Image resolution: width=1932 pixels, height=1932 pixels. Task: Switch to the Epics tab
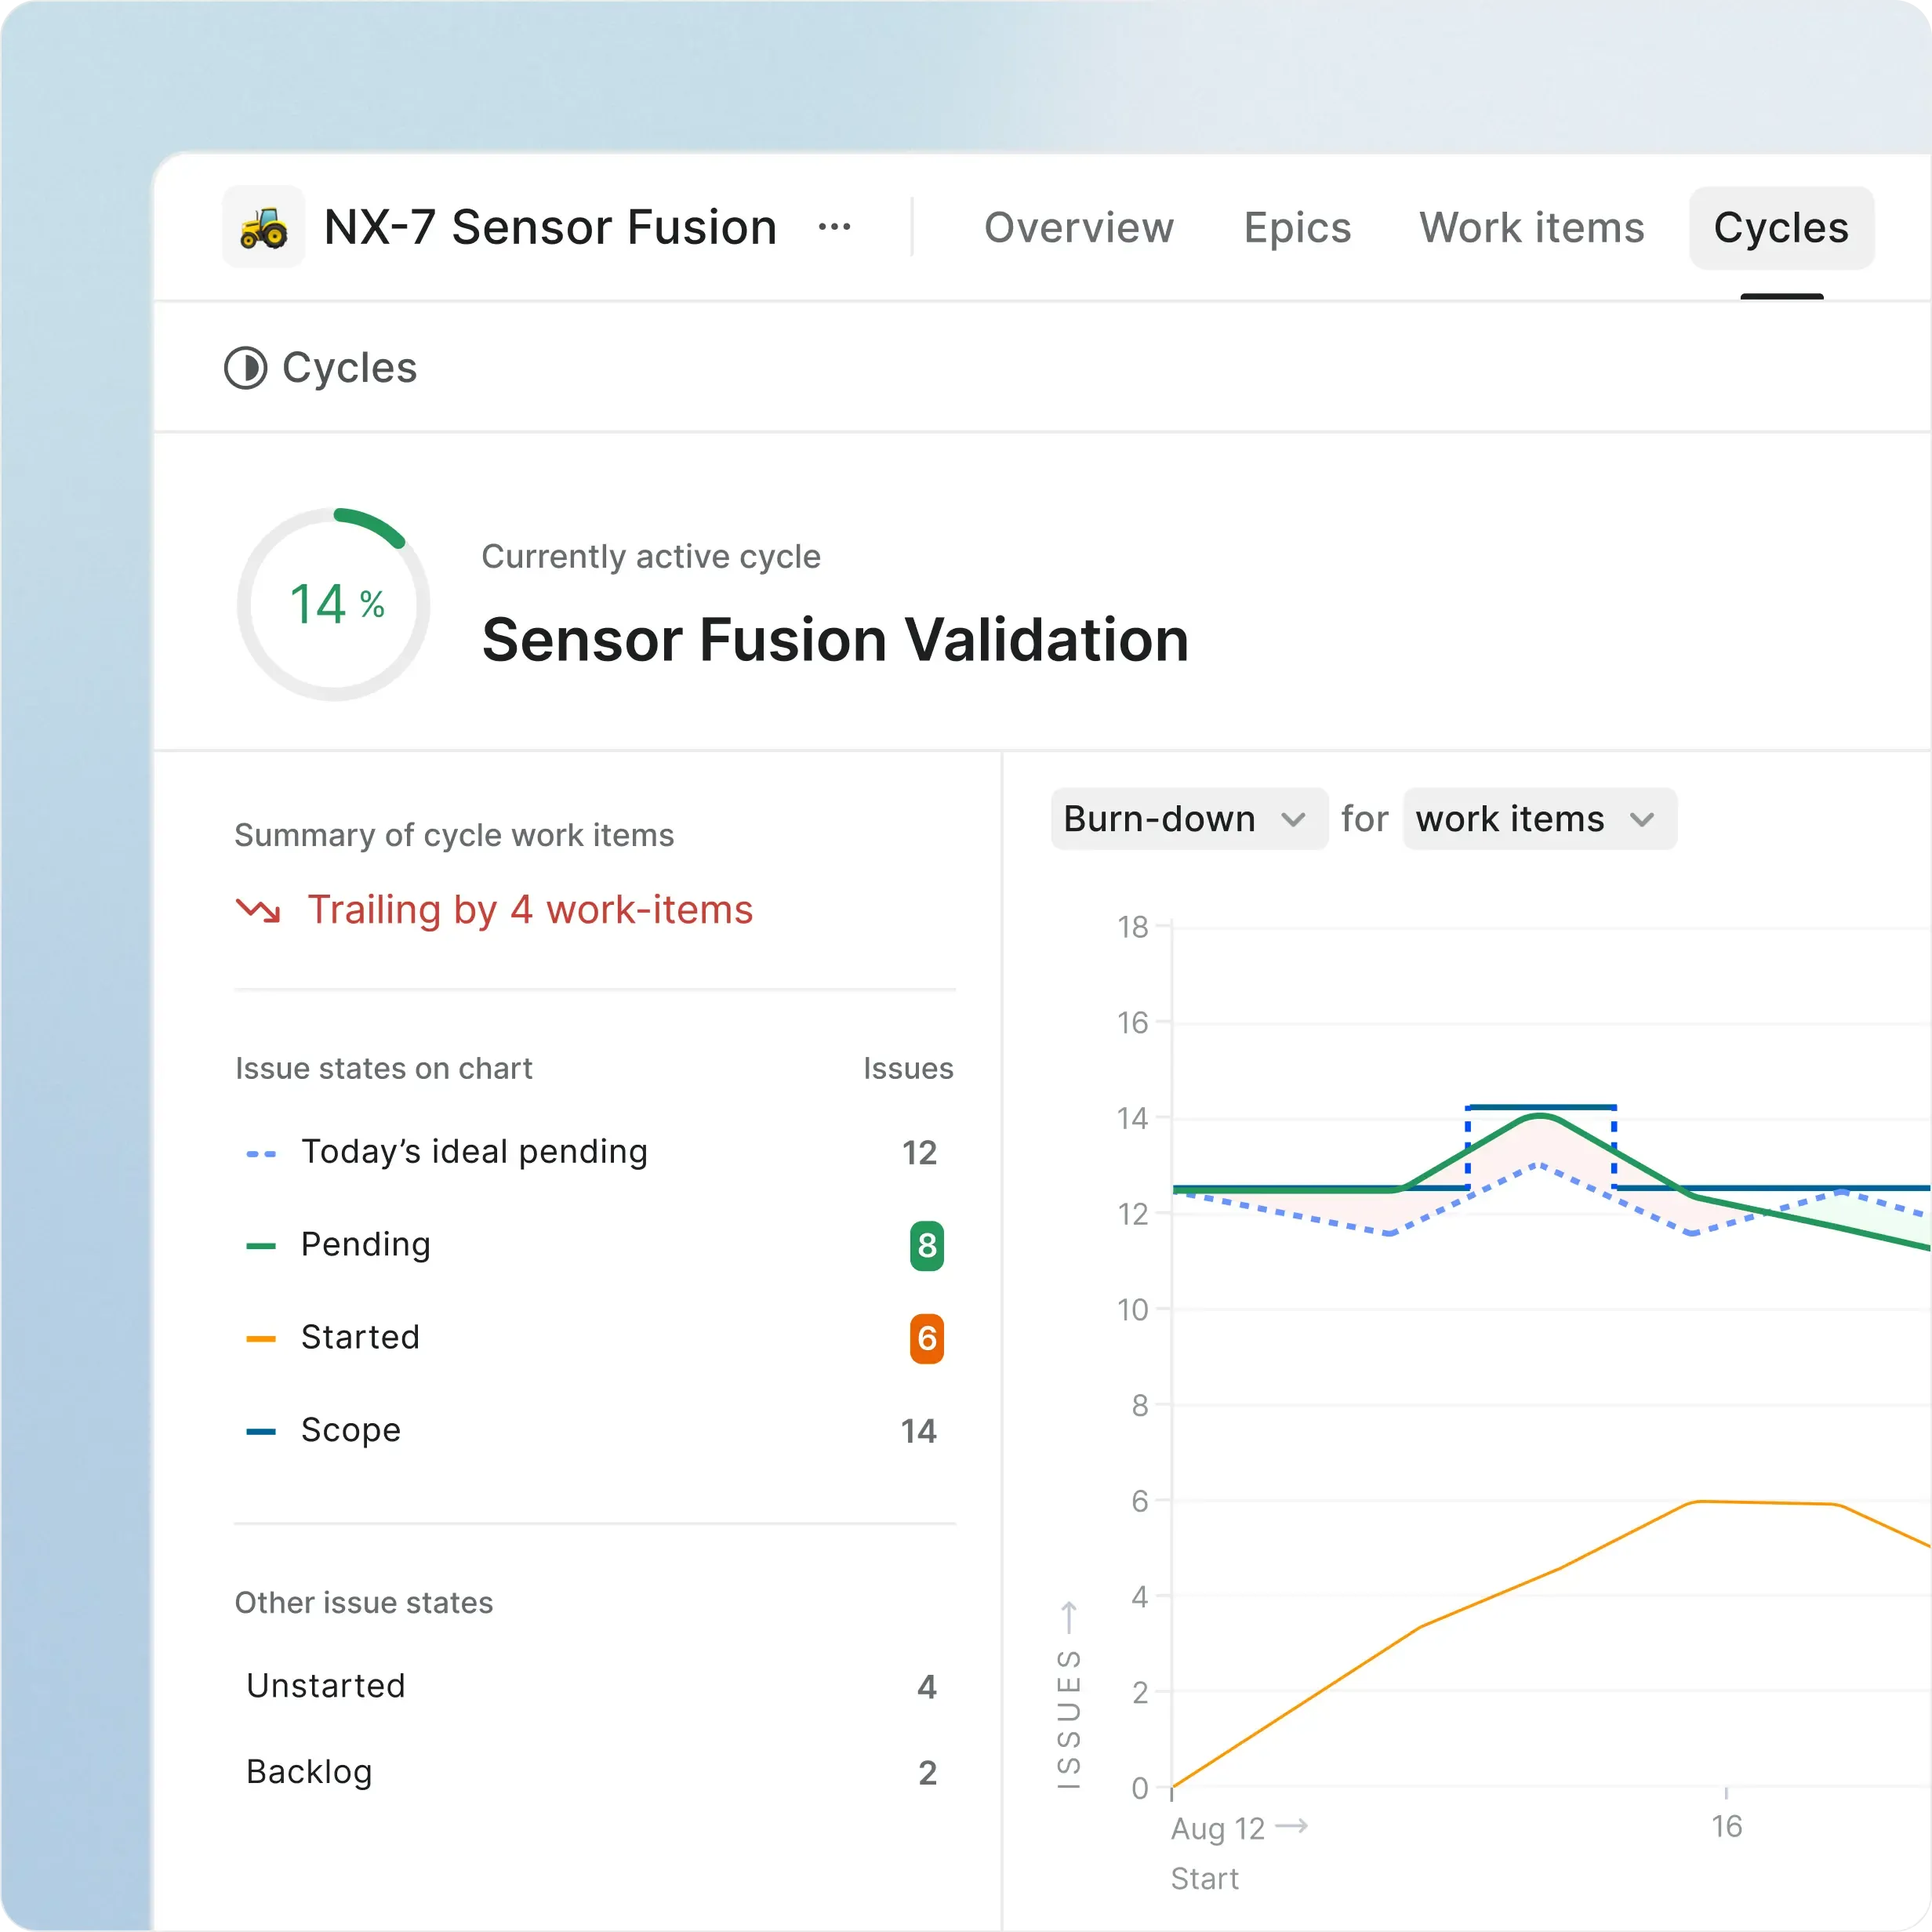click(1297, 228)
